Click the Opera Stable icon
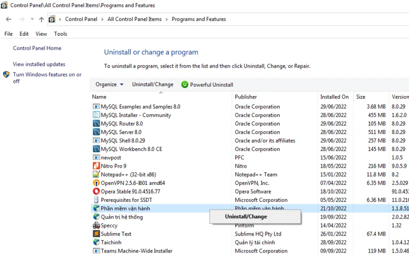This screenshot has width=409, height=255. click(97, 192)
